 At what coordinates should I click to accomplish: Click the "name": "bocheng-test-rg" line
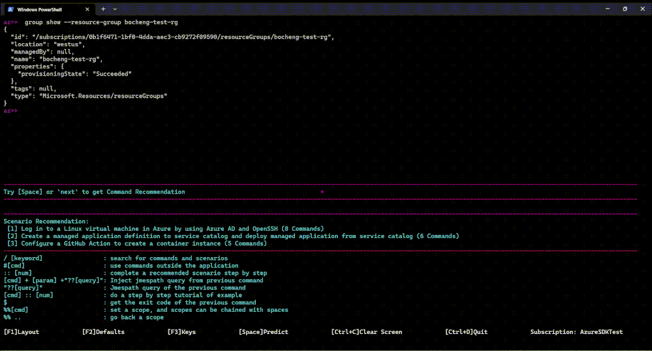[57, 59]
